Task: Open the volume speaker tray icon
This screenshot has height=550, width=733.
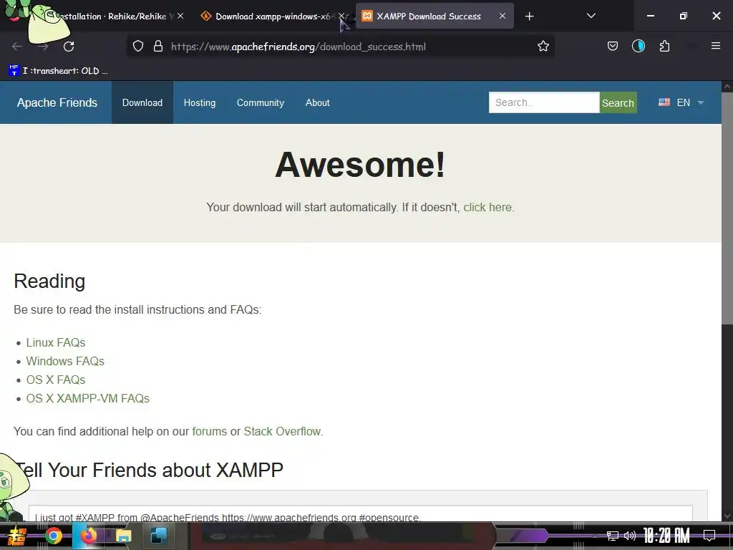Action: tap(630, 536)
